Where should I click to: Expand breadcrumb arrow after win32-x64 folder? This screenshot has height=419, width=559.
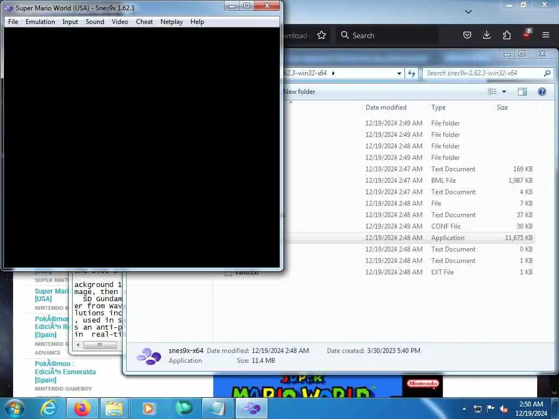point(334,74)
